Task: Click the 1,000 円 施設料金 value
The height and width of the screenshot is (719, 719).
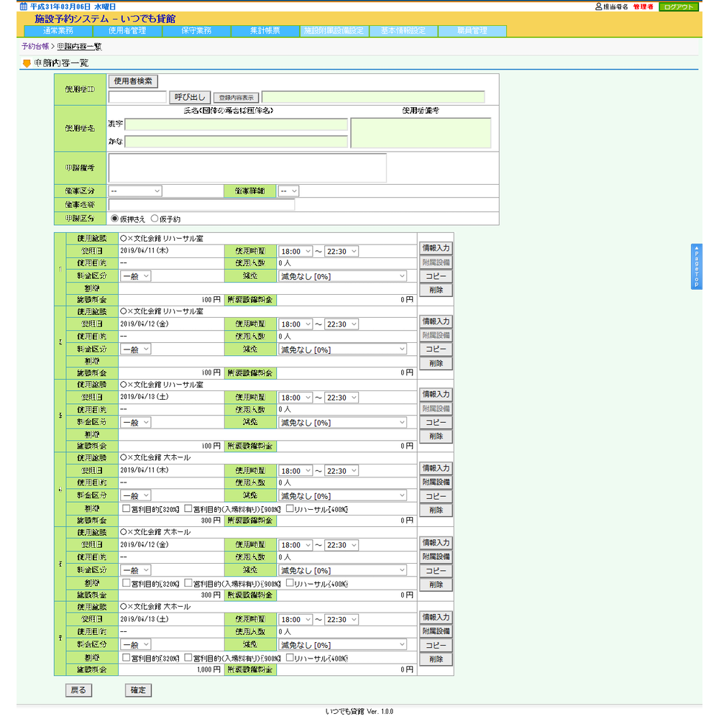Action: click(209, 669)
